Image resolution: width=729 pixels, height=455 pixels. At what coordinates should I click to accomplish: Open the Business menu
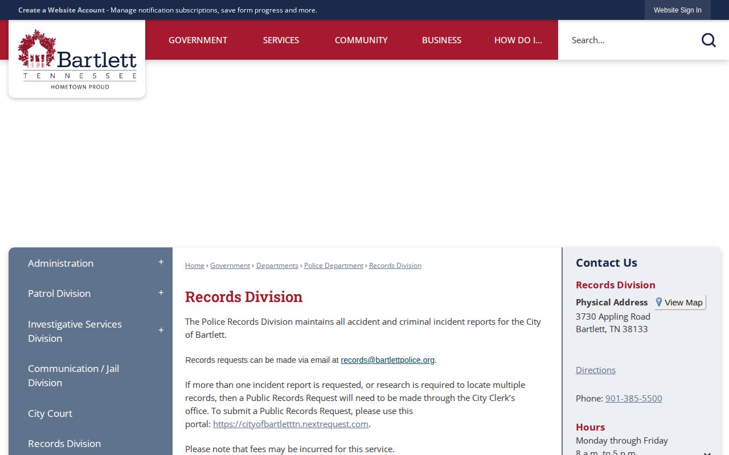[441, 40]
